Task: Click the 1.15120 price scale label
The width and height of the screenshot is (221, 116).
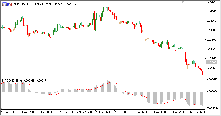Action: point(211,2)
